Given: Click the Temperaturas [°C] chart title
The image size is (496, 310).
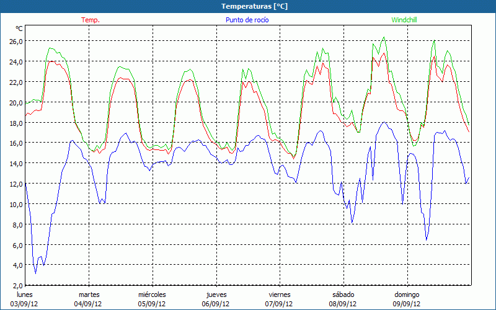Looking at the screenshot, I should pos(254,6).
